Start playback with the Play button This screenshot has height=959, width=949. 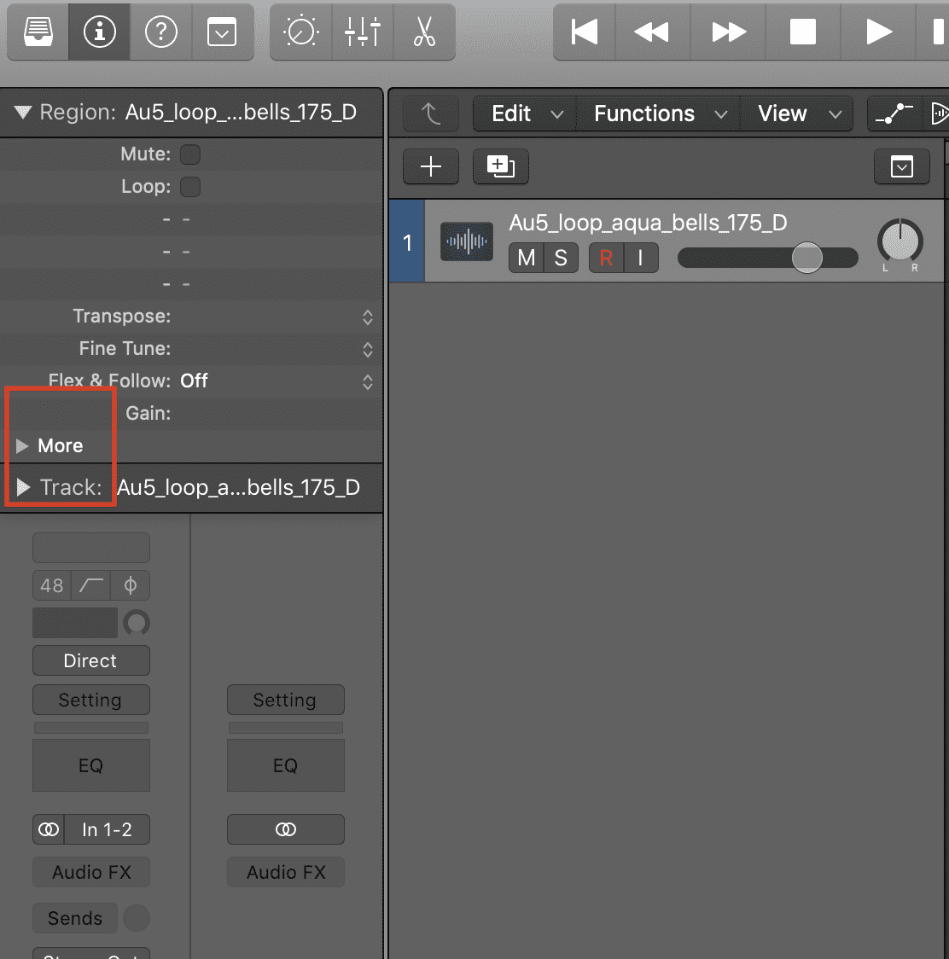tap(879, 32)
